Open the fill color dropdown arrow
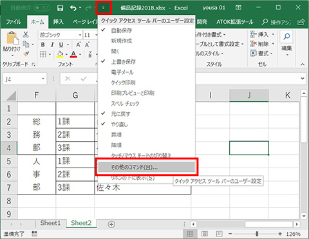The width and height of the screenshot is (309, 239). [x=66, y=54]
